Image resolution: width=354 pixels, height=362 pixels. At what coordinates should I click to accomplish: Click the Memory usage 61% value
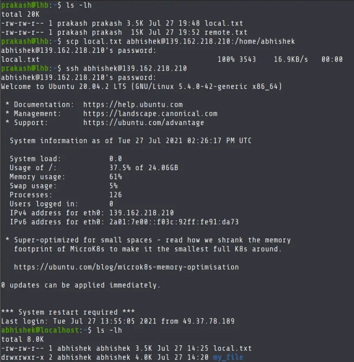[115, 177]
